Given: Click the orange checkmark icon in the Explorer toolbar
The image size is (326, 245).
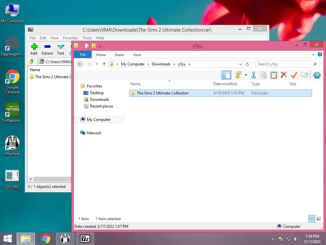Looking at the screenshot, I should [294, 75].
